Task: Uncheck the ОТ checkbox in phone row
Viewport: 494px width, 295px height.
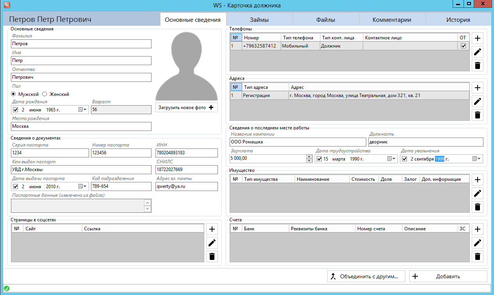Action: [463, 46]
